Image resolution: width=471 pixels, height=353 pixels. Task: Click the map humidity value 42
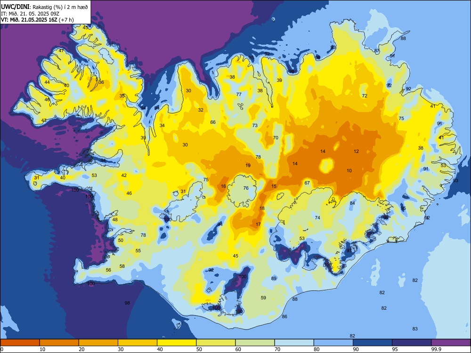tap(124, 175)
